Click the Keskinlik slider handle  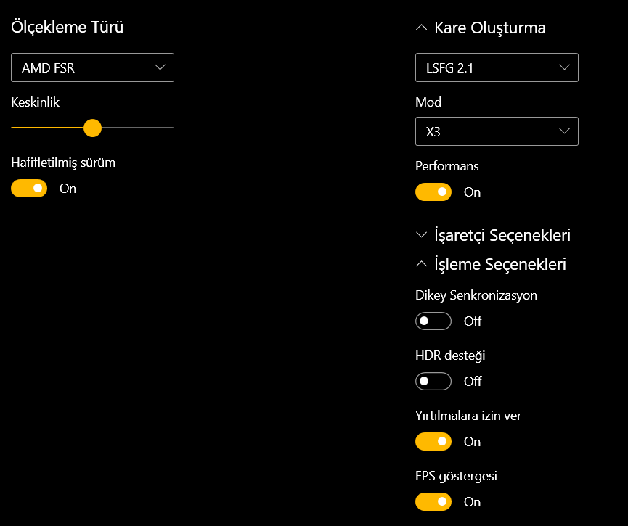(x=92, y=128)
